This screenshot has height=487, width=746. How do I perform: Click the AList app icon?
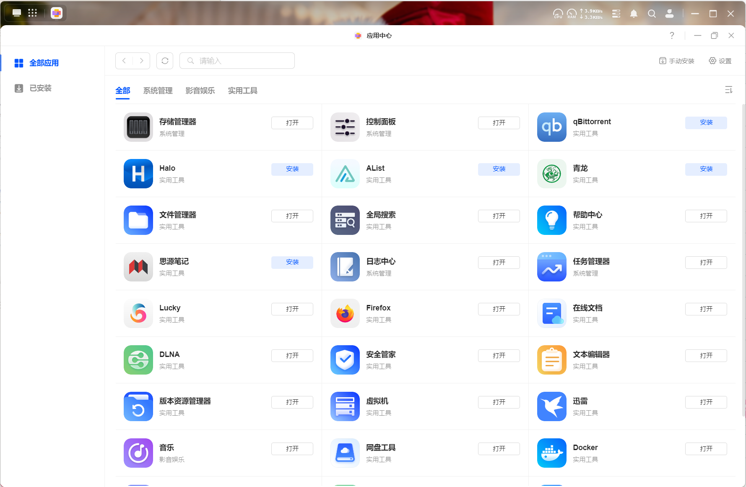(345, 174)
